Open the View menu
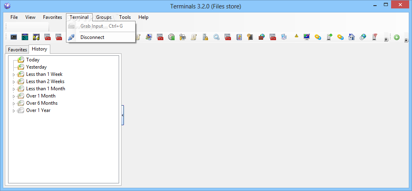This screenshot has height=191, width=412. pyautogui.click(x=30, y=17)
